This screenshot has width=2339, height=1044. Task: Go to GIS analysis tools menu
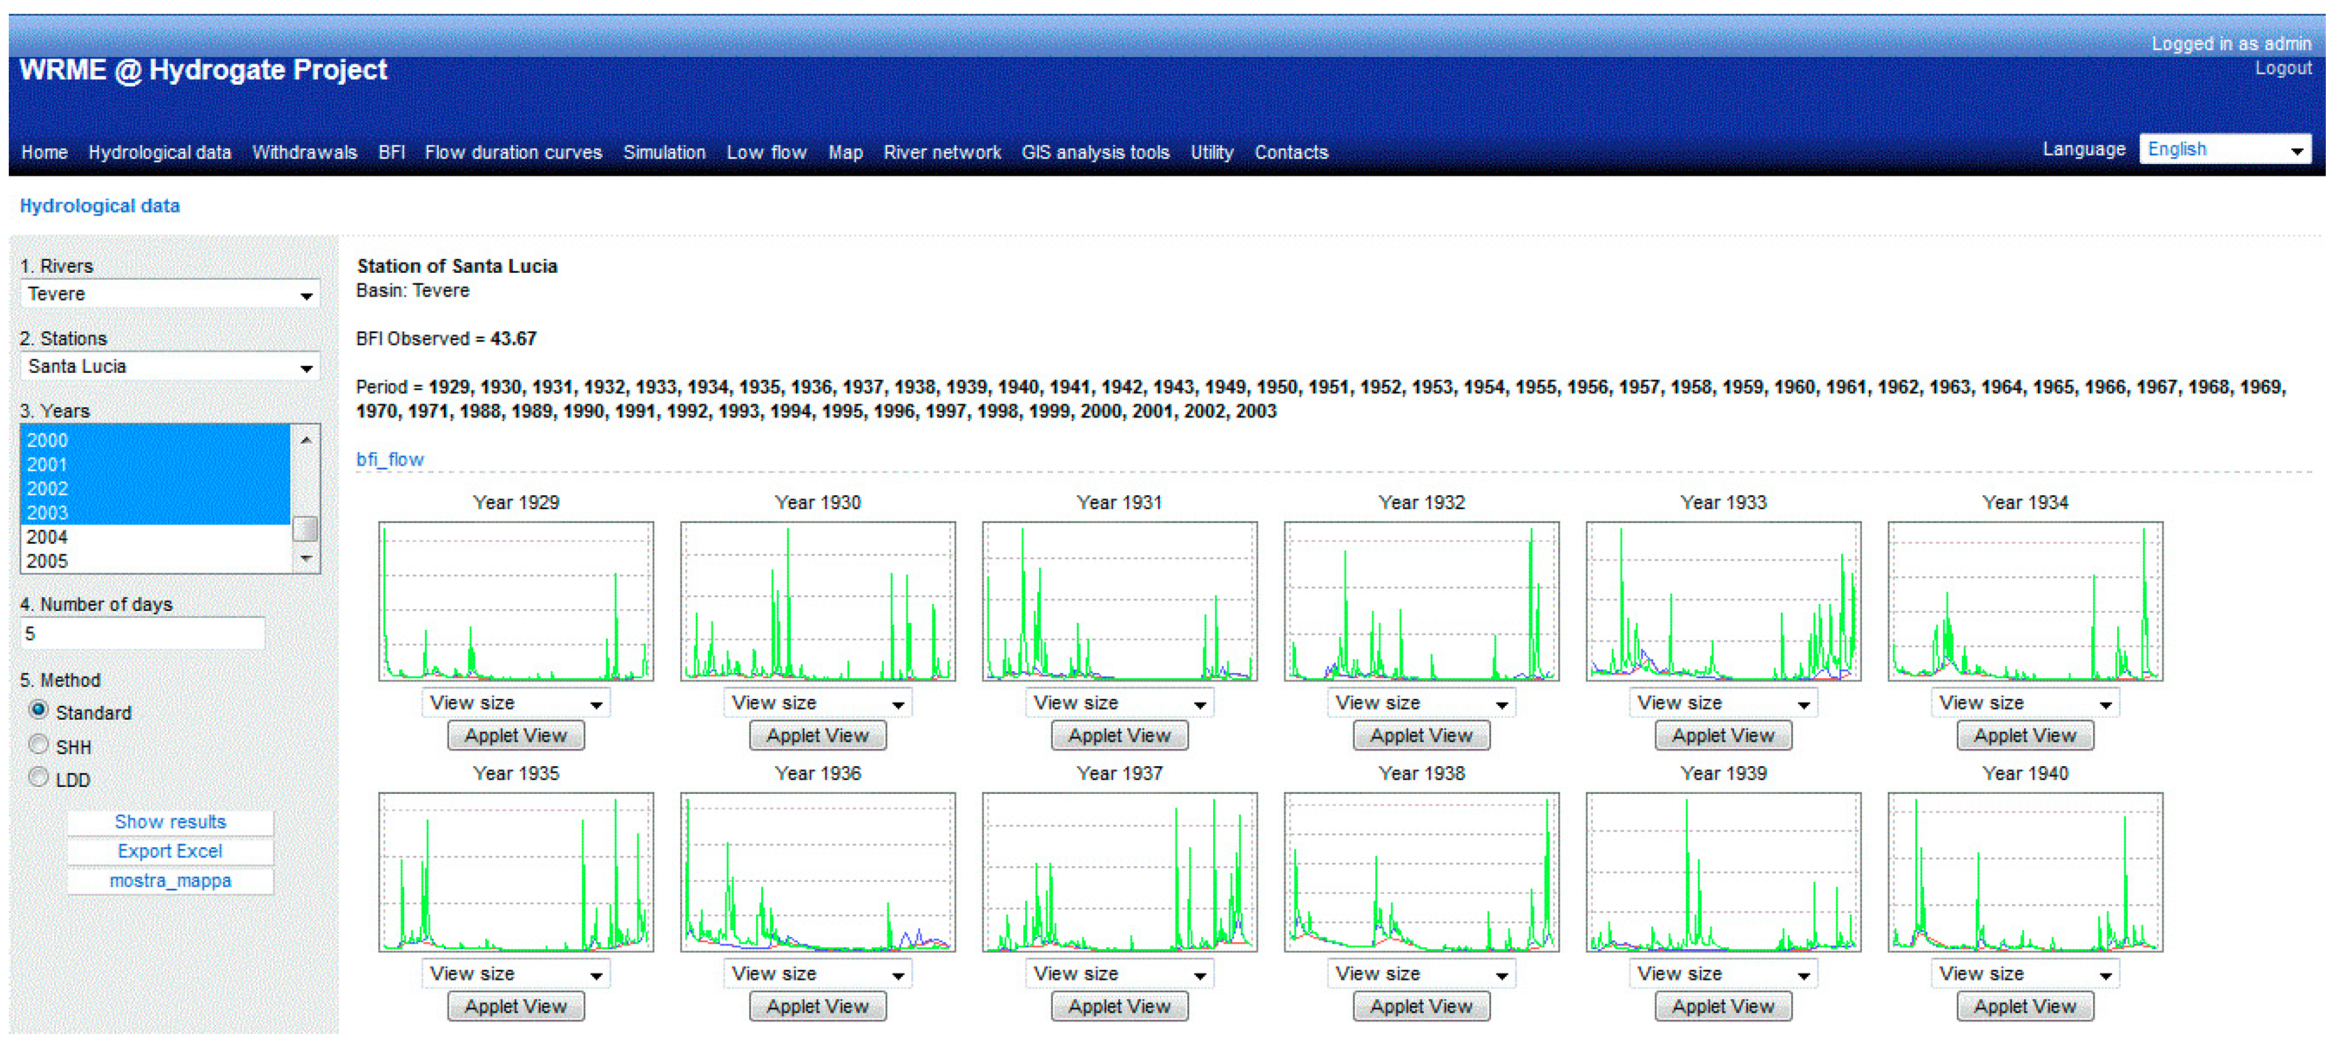pos(1095,153)
